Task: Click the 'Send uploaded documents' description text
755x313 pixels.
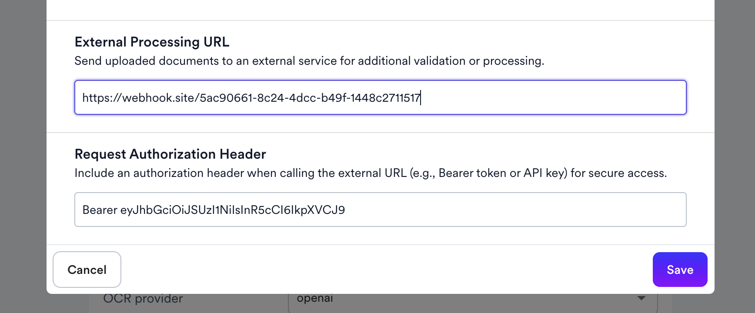Action: 309,61
